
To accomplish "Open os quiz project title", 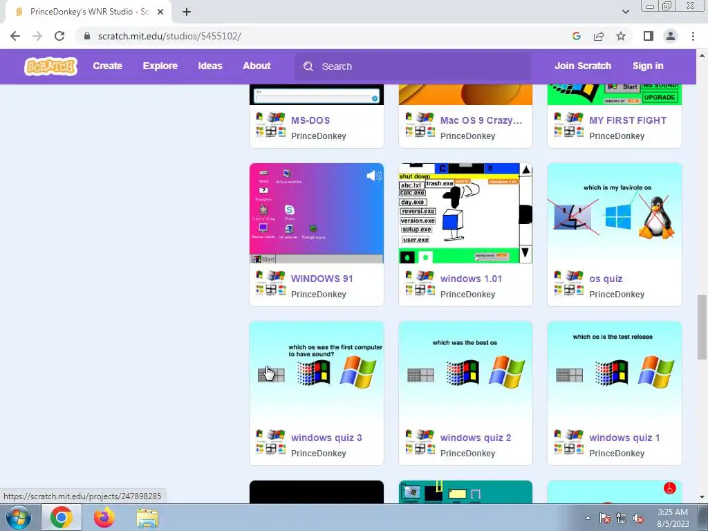I will click(x=606, y=279).
